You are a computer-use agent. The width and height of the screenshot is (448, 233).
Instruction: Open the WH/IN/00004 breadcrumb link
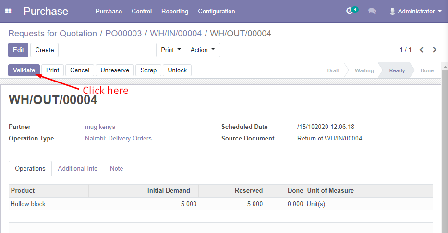(x=176, y=34)
